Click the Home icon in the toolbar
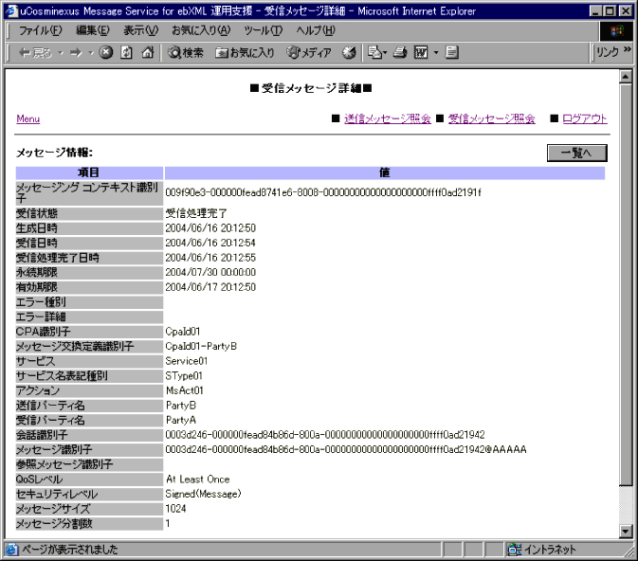 pos(148,52)
